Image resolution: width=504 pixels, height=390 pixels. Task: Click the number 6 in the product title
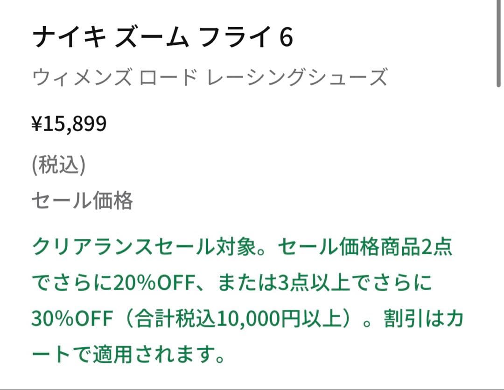286,38
